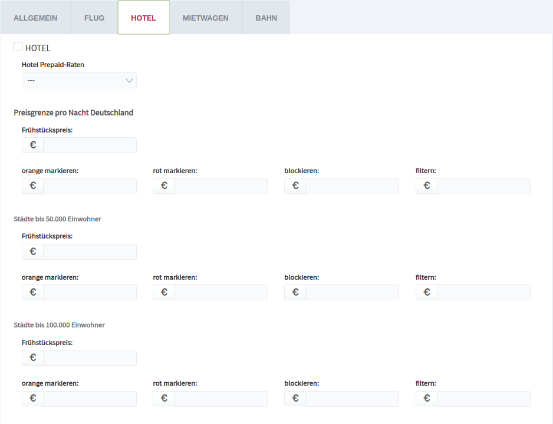Click Euro icon of 100.000 Einwohner blockieren

click(x=295, y=399)
